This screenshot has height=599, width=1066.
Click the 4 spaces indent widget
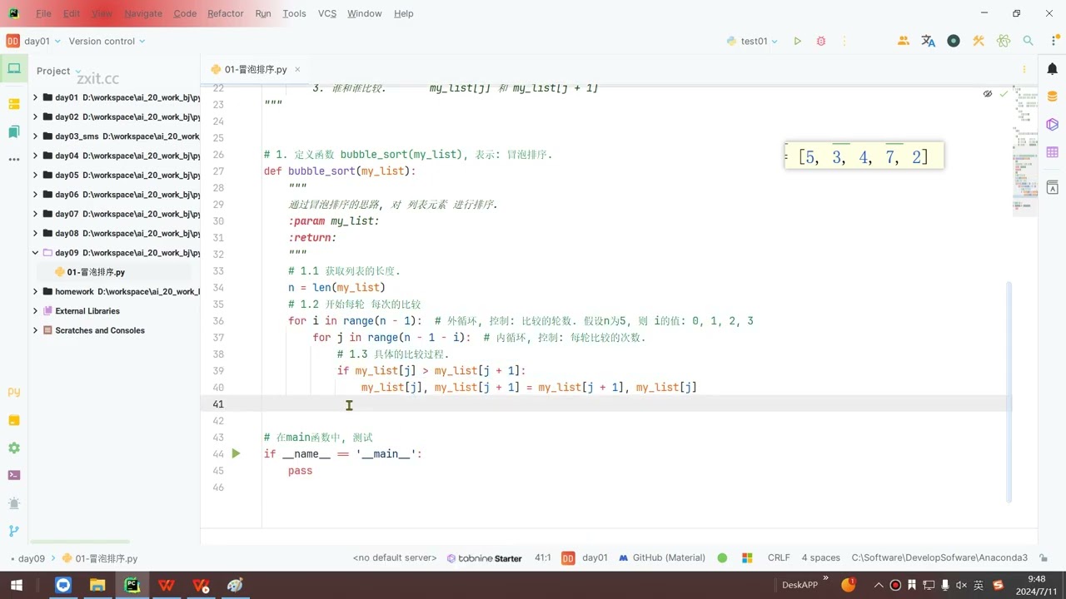pyautogui.click(x=820, y=558)
